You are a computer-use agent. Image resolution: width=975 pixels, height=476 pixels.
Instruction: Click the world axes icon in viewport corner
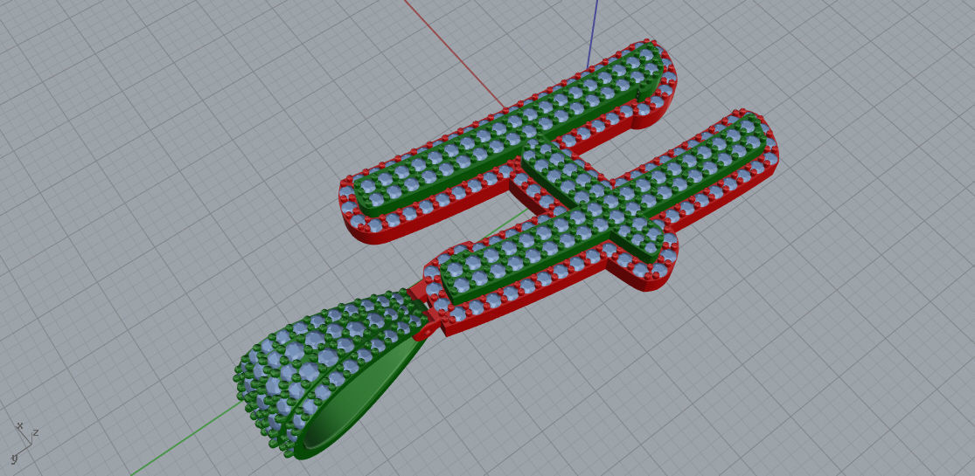tap(24, 443)
